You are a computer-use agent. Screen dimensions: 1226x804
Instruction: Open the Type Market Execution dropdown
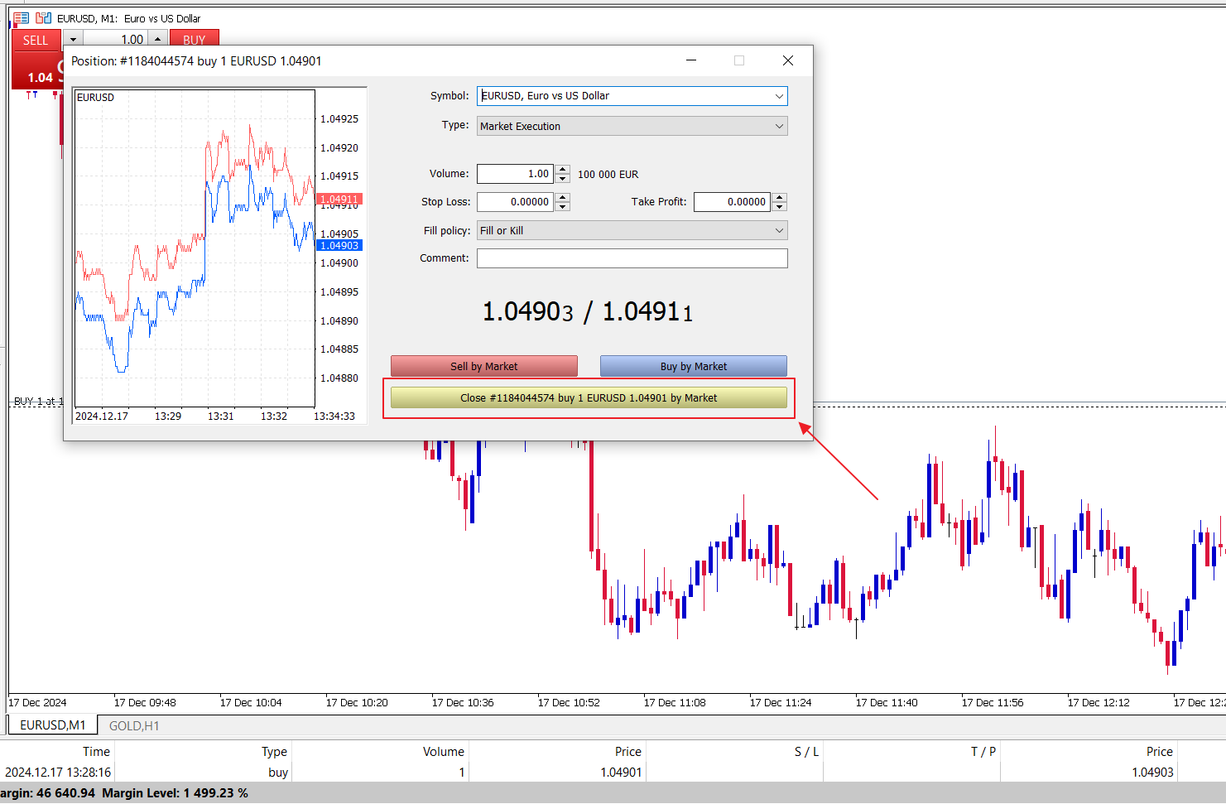tap(778, 127)
